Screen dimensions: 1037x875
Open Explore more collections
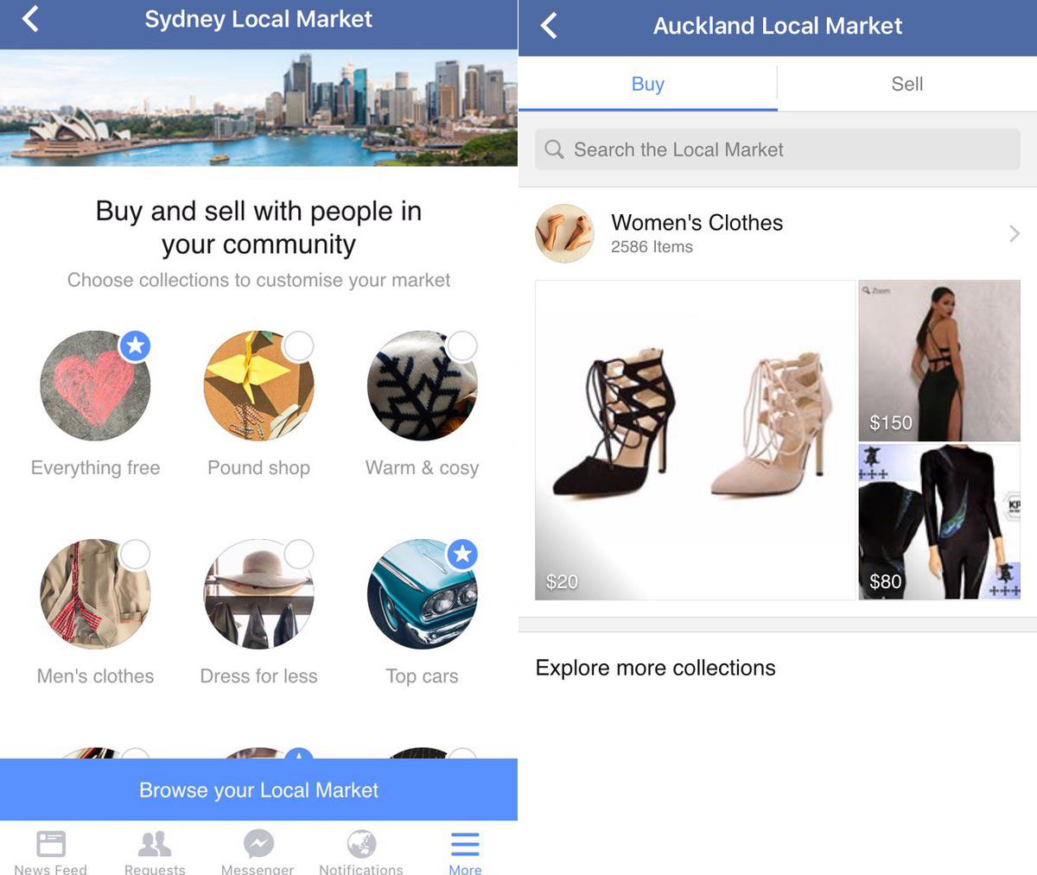click(656, 668)
